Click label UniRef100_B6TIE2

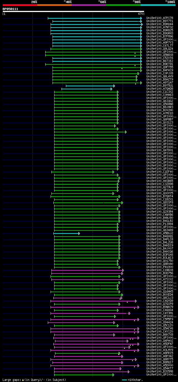pos(160,61)
